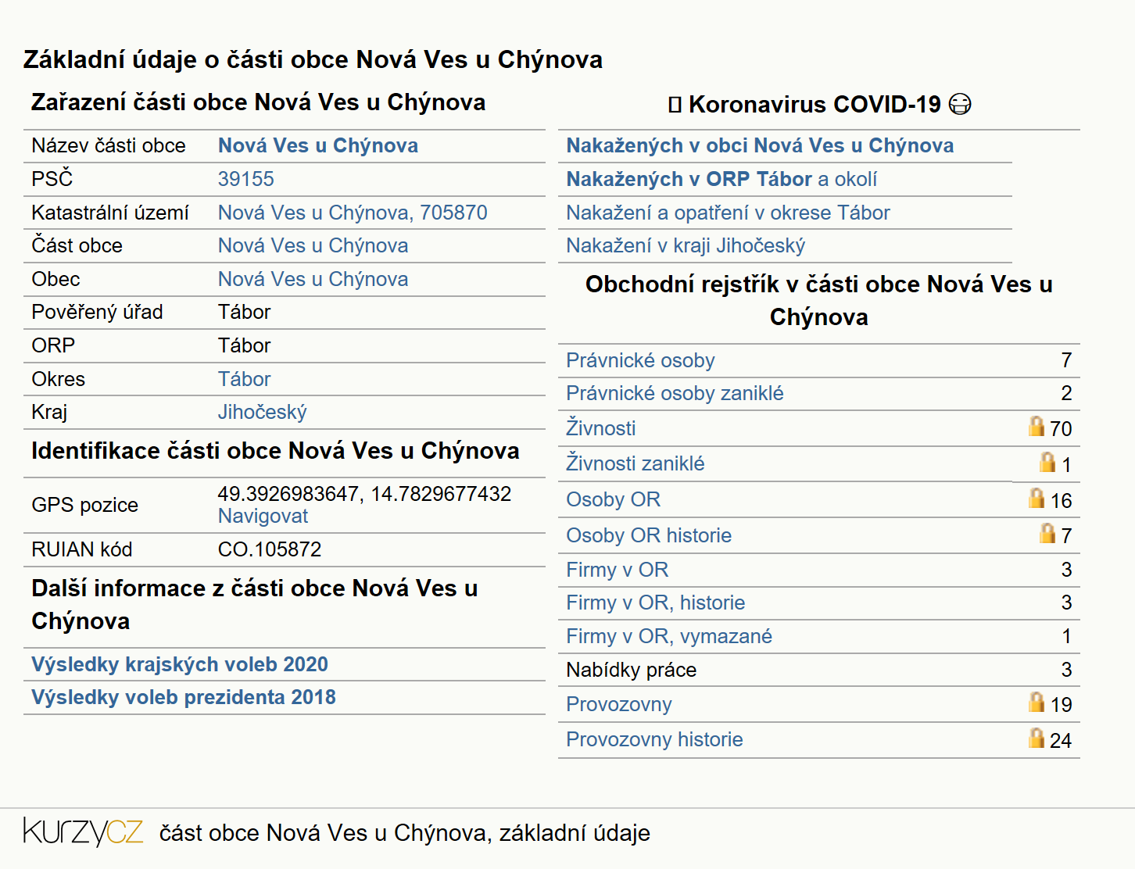
Task: Open Výsledky krajských voleb 2020
Action: tap(180, 664)
